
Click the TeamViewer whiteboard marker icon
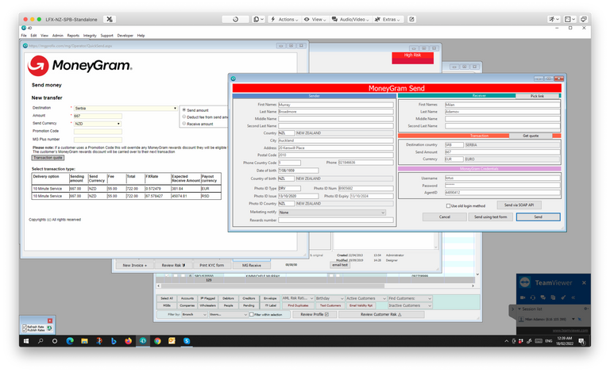click(563, 297)
